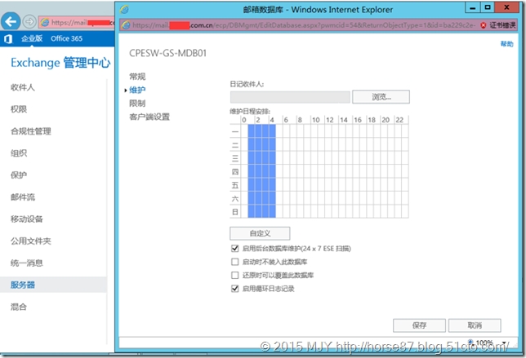Toggle 还原时可以覆盖此数据库 checkbox
The height and width of the screenshot is (358, 526).
click(x=235, y=275)
